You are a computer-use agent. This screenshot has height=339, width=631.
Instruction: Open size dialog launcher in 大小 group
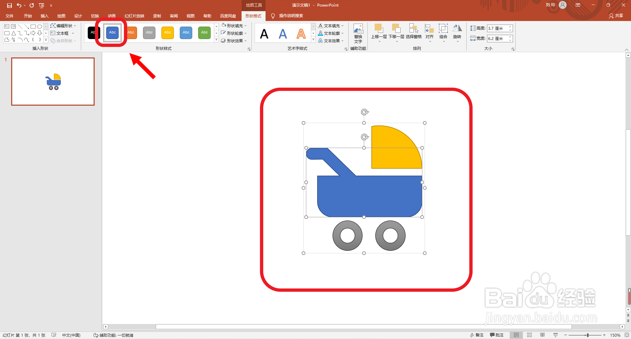click(x=513, y=49)
